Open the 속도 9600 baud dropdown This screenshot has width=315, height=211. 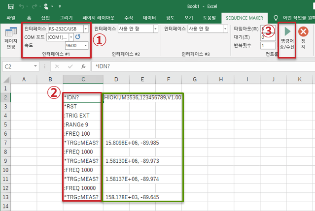click(86, 45)
